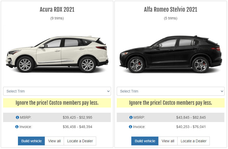
Task: Click the white Acura RDX car image
Action: (57, 54)
